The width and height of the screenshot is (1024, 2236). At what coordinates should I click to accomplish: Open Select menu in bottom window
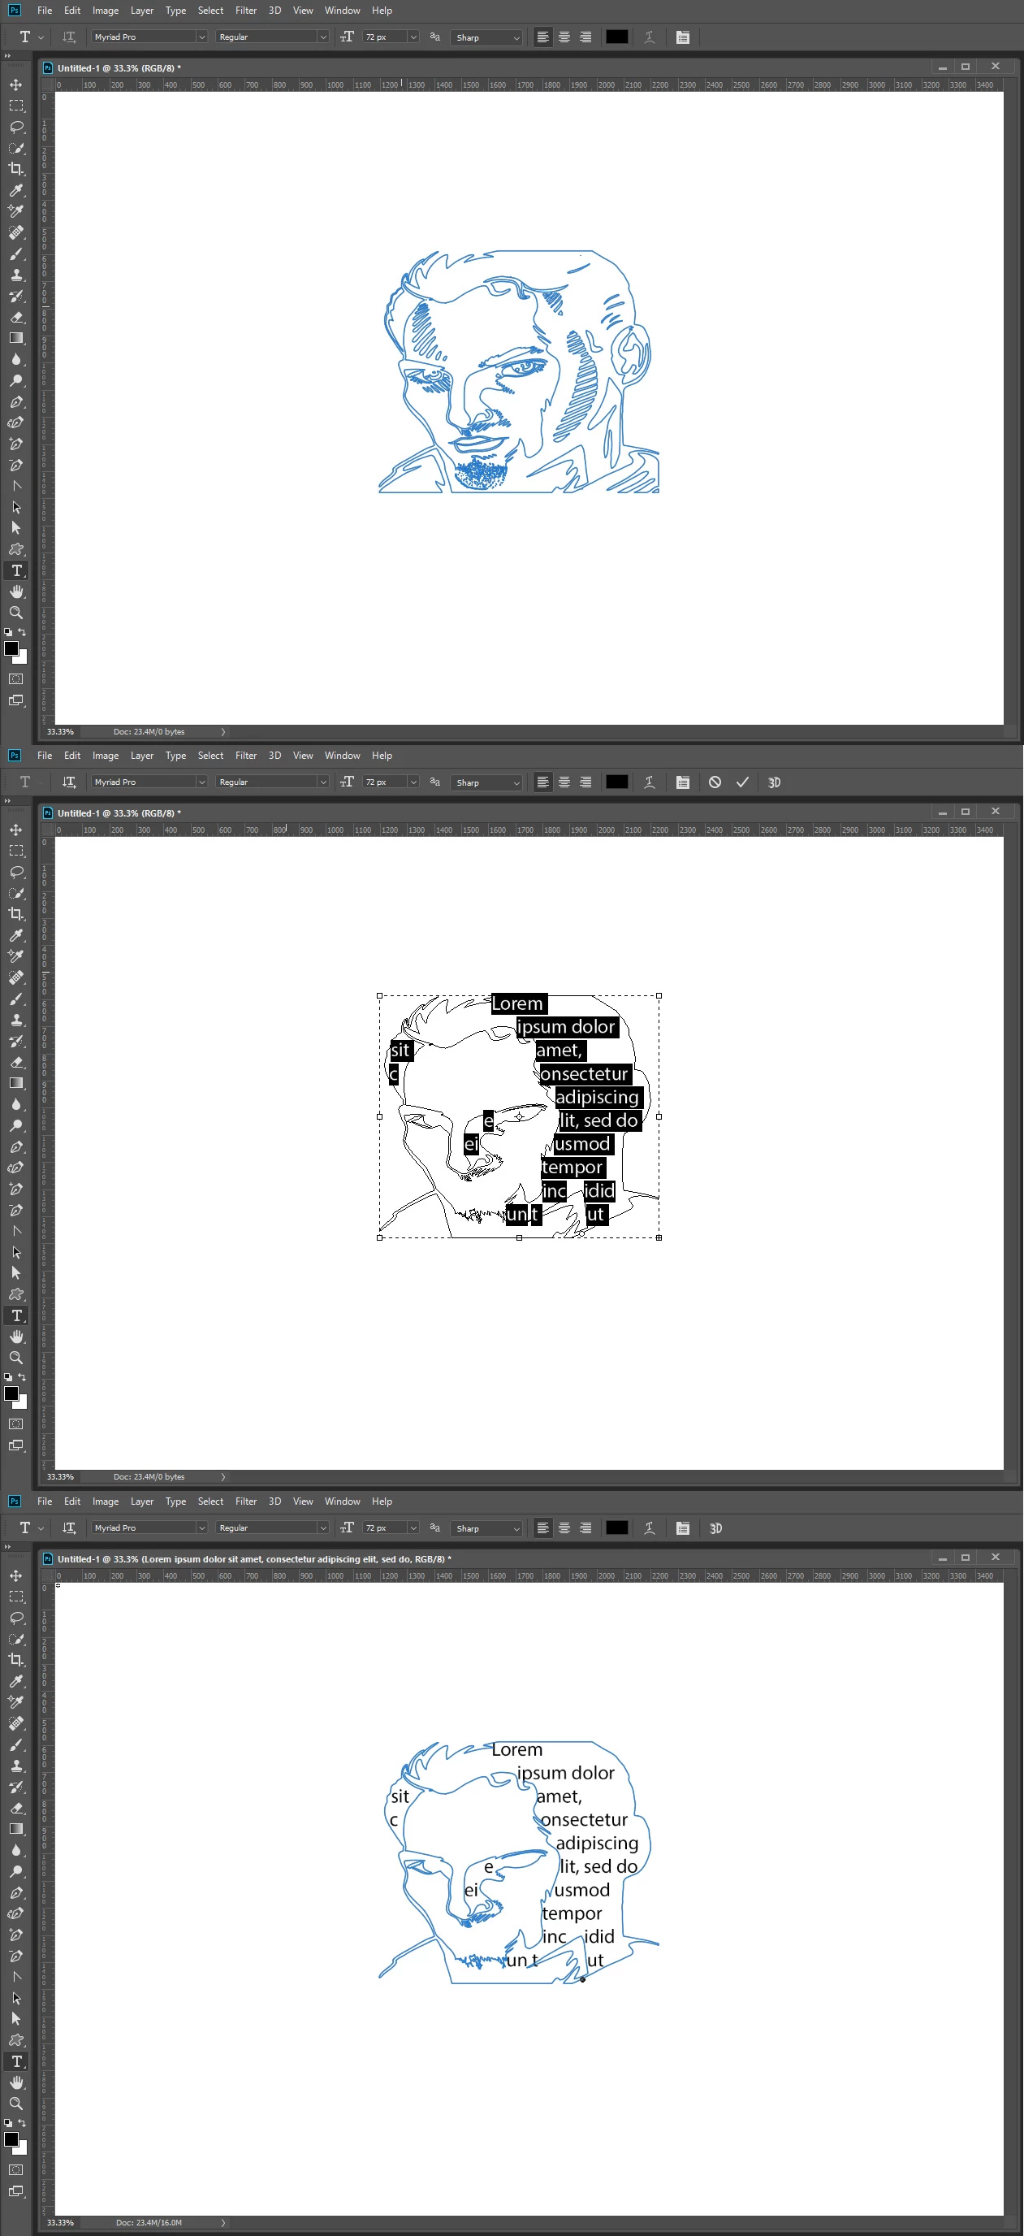click(x=210, y=1501)
